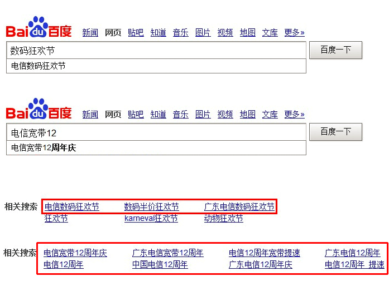The height and width of the screenshot is (291, 389).
Task: Open related search 电信宽带12周年庆 link
Action: (x=75, y=253)
